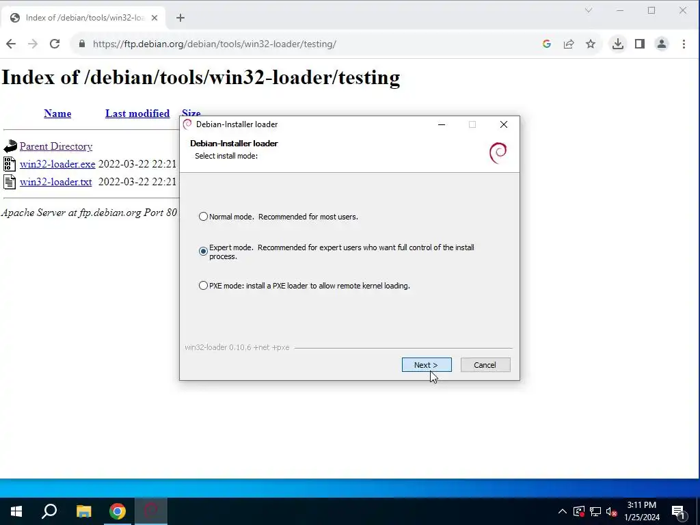Open a new browser tab
The image size is (700, 525).
point(180,18)
